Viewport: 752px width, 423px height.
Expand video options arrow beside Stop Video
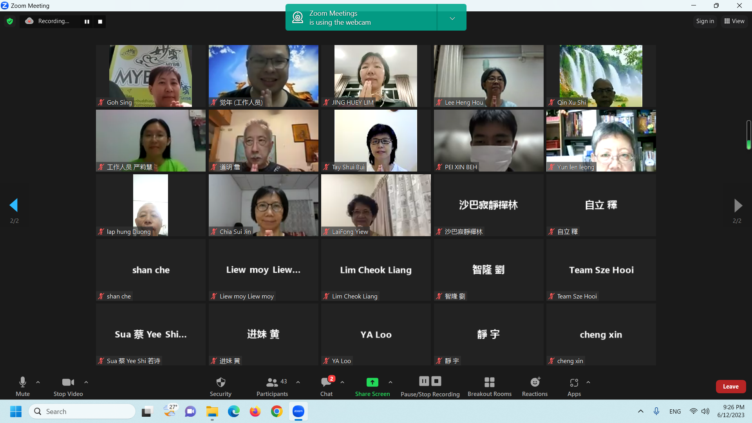coord(86,382)
